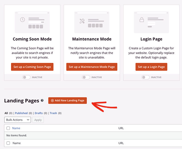Open the Bulk Actions dropdown
Viewport: 182px width, 149px height.
[18, 120]
